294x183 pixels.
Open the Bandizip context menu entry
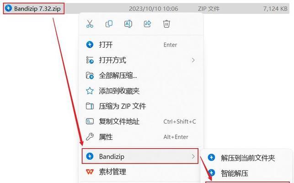[x=140, y=156]
